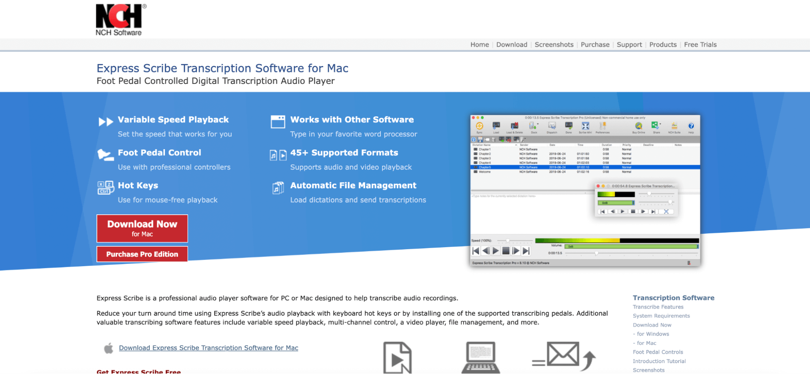Click the floppy disk save icon in secondary toolbar
Screen dimensions: 810x374
click(480, 139)
